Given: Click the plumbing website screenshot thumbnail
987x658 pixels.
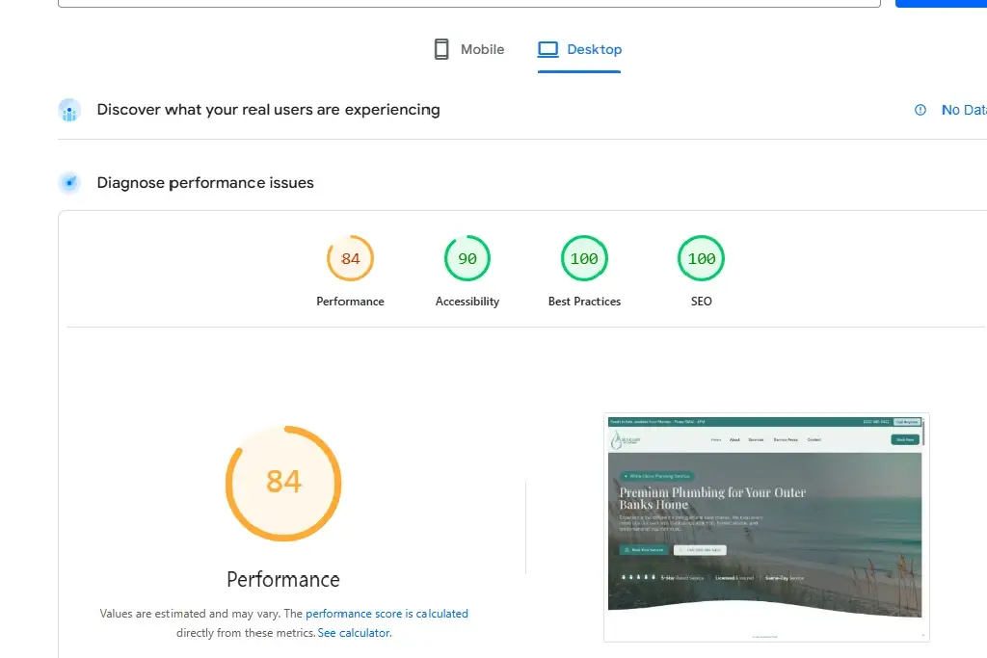Looking at the screenshot, I should pyautogui.click(x=765, y=527).
